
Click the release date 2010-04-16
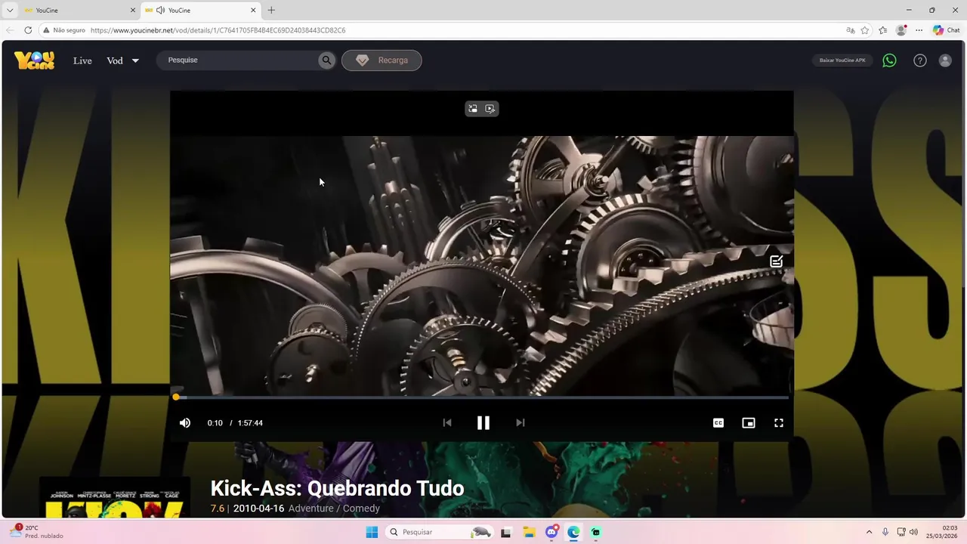pos(258,508)
